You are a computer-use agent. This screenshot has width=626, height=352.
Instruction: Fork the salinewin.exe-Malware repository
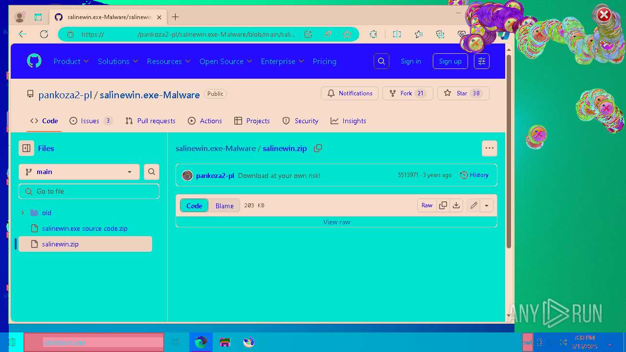point(407,93)
